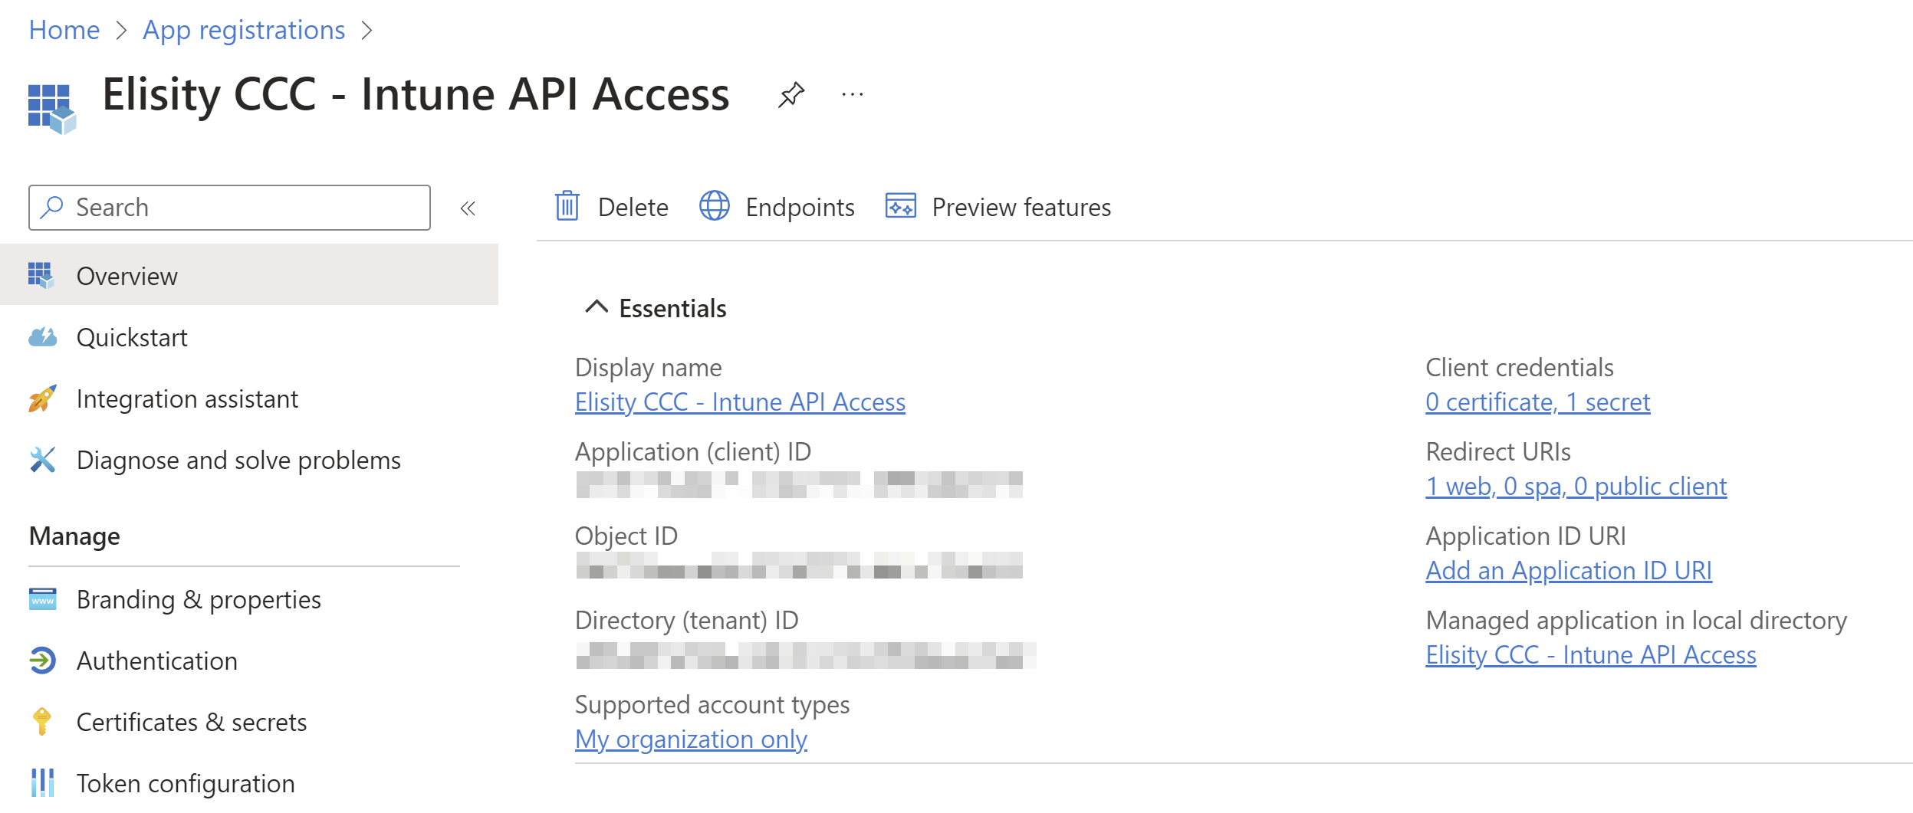This screenshot has width=1913, height=813.
Task: Collapse the Essentials section
Action: [x=597, y=308]
